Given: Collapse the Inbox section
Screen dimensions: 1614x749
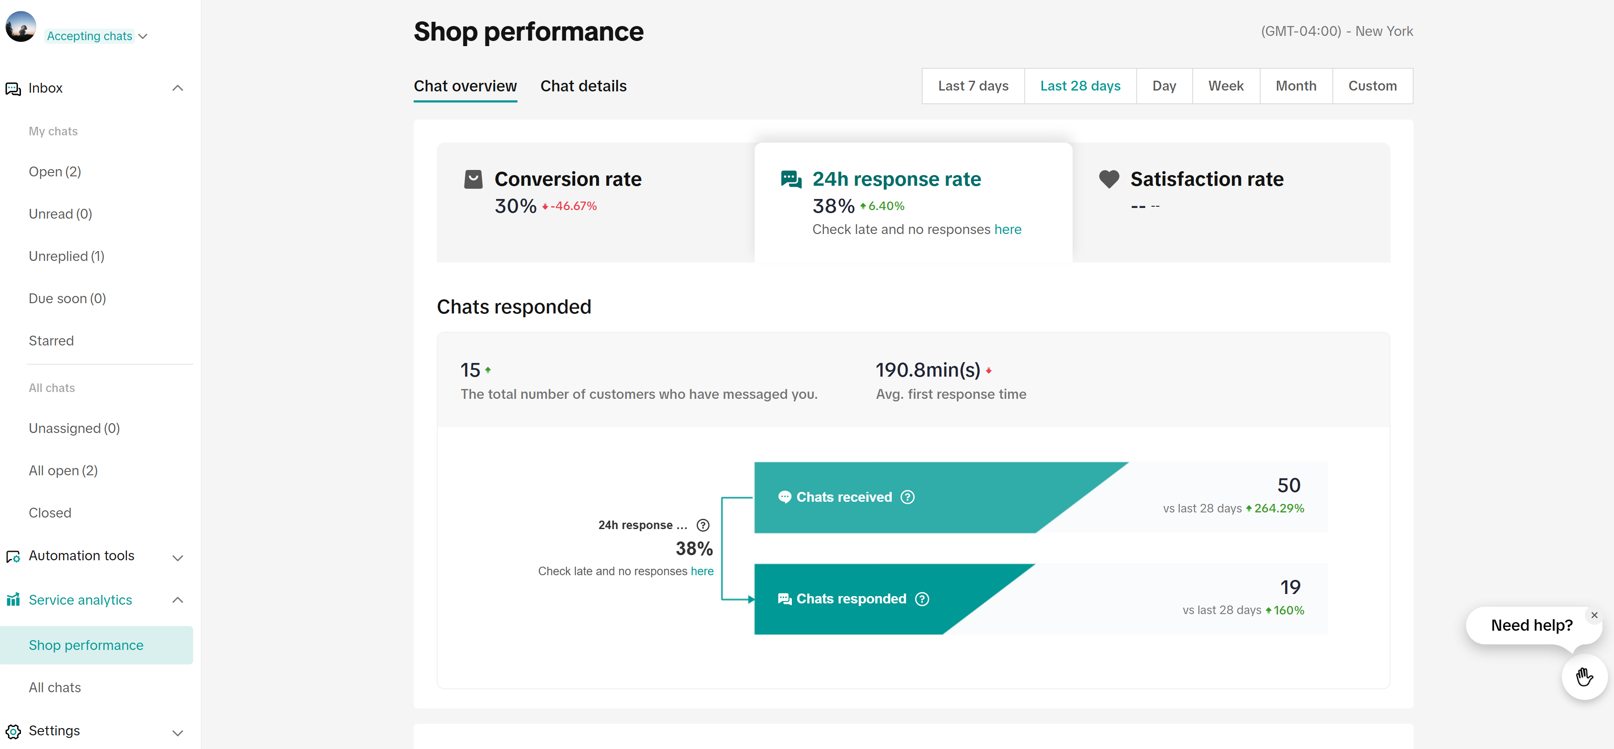Looking at the screenshot, I should [x=178, y=88].
